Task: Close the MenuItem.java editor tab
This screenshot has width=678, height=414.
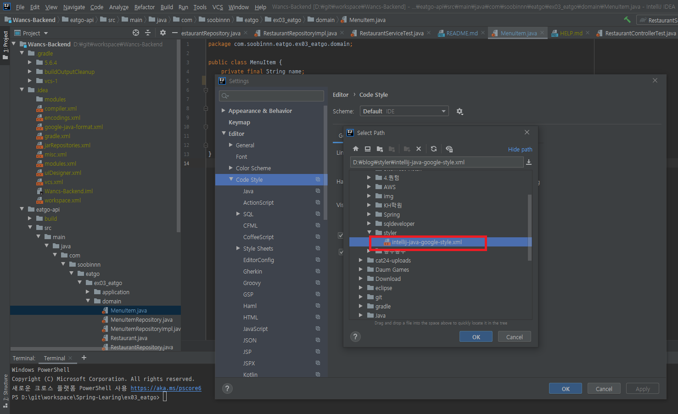Action: click(542, 33)
